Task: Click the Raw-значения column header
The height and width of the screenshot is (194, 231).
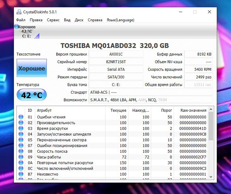Action: (x=191, y=110)
